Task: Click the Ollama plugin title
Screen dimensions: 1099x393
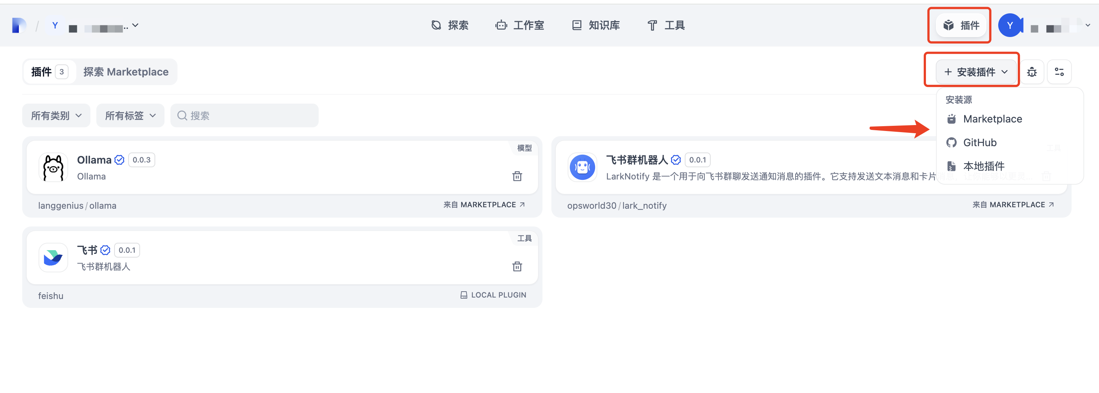Action: tap(94, 160)
